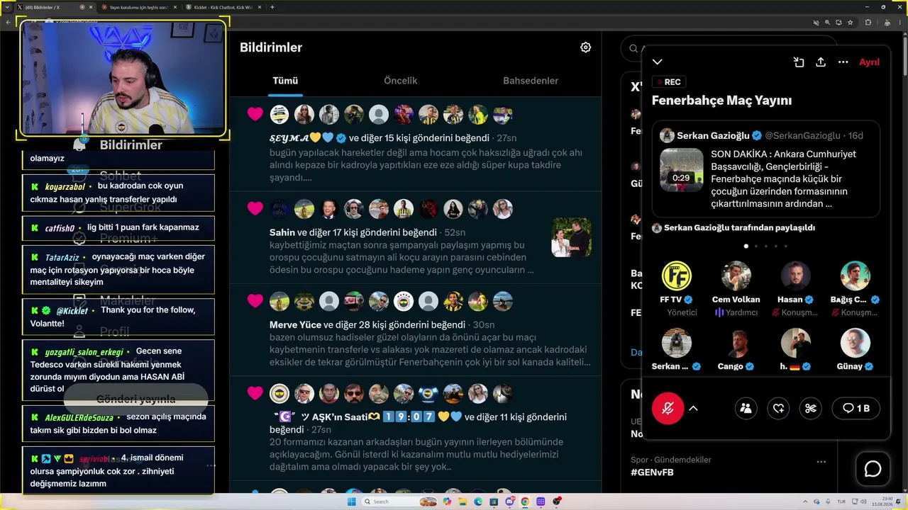Bookmark this page with the star
This screenshot has height=510, width=908.
coord(850,23)
